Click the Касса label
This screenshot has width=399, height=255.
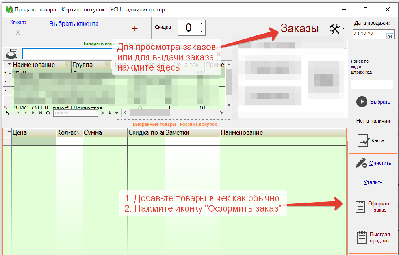pos(378,141)
